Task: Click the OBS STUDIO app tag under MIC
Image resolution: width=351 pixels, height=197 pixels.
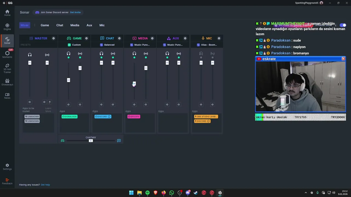Action: [x=206, y=117]
